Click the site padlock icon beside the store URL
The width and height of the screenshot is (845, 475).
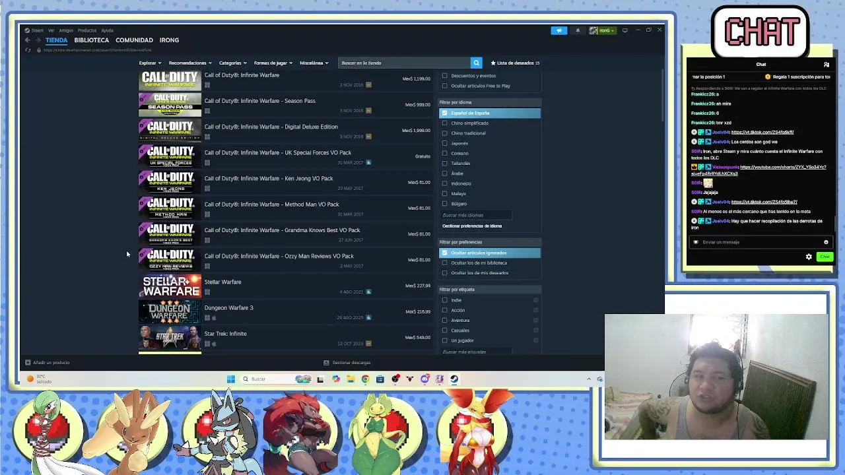click(38, 50)
